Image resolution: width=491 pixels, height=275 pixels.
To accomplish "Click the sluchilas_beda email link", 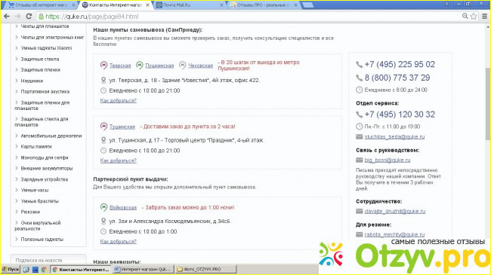I will [394, 136].
